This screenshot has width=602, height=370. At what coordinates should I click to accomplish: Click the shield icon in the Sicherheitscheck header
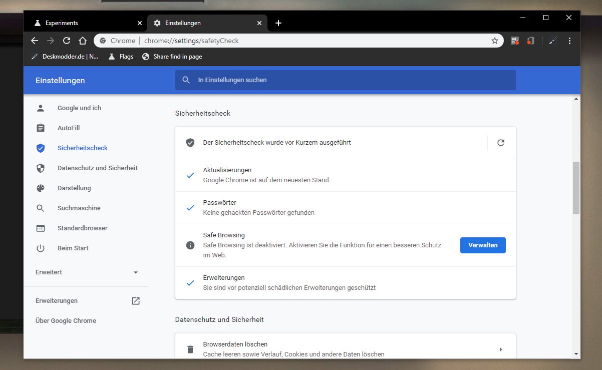click(x=190, y=143)
